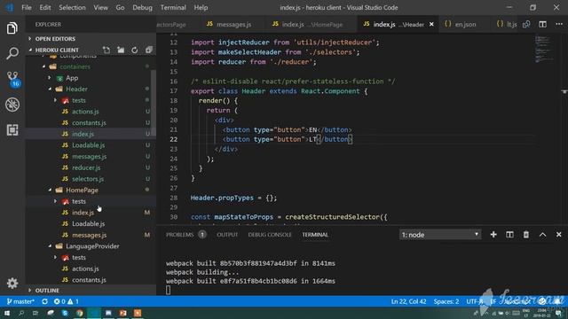The image size is (568, 319).
Task: Click inside the terminal input cursor line
Action: [168, 290]
